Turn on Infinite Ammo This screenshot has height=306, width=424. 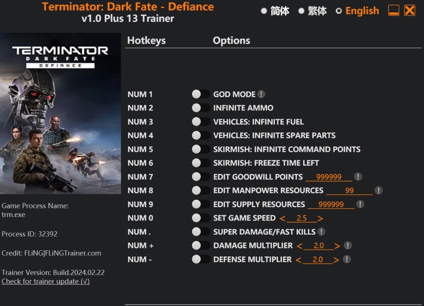[201, 108]
